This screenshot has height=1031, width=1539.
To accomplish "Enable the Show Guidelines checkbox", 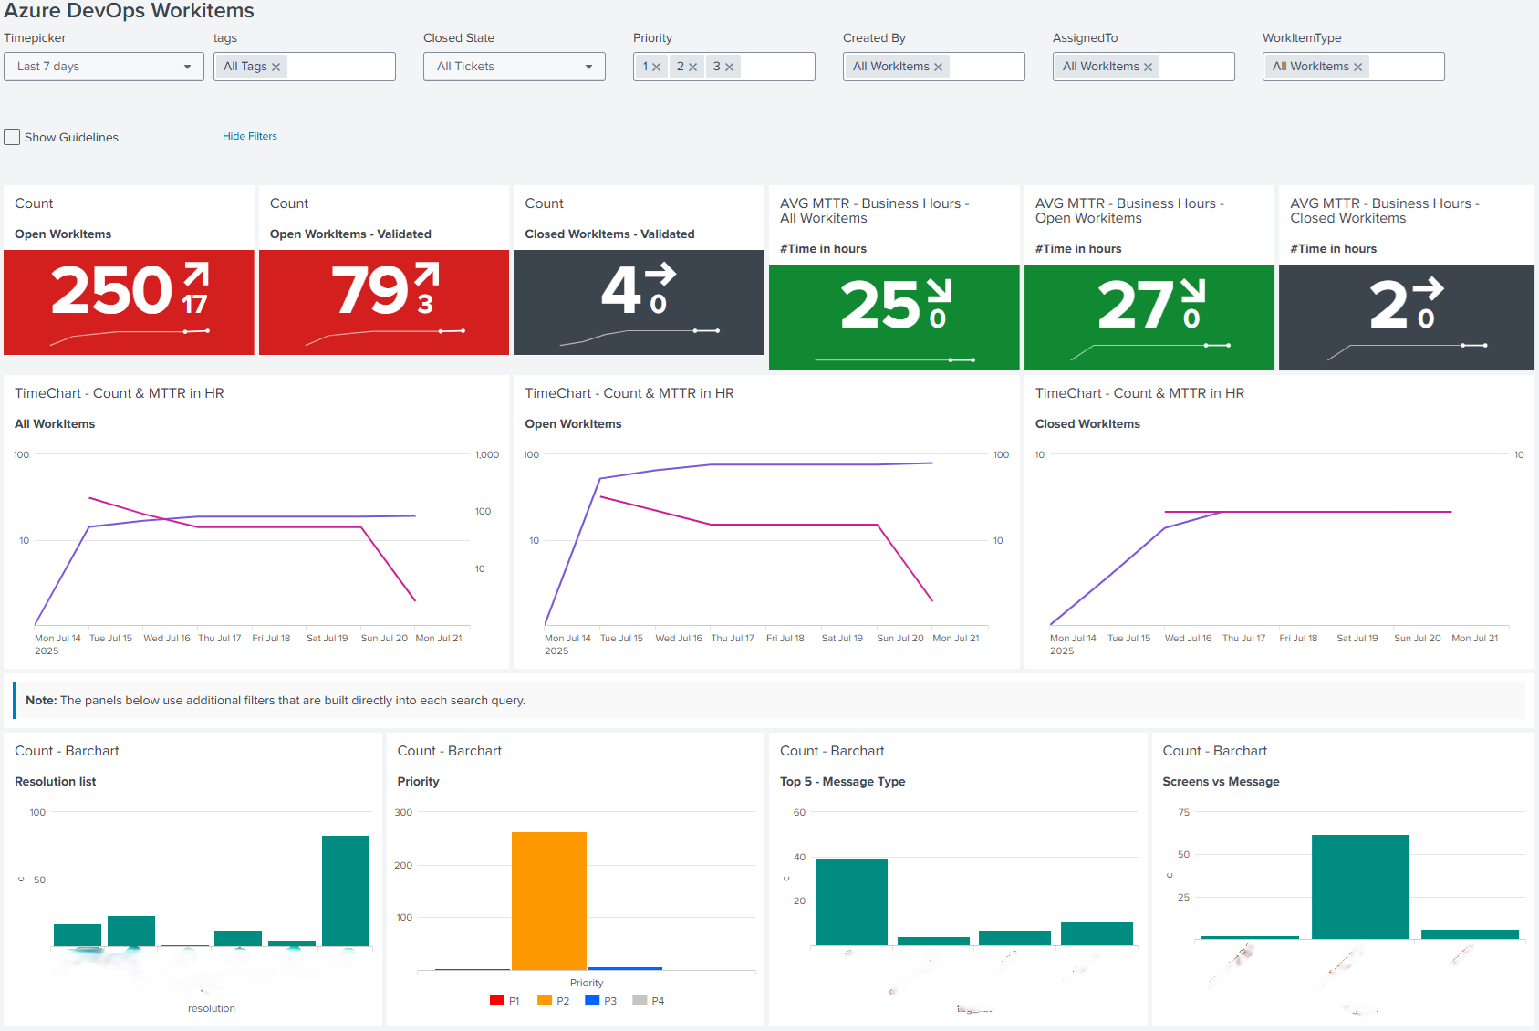I will 11,136.
